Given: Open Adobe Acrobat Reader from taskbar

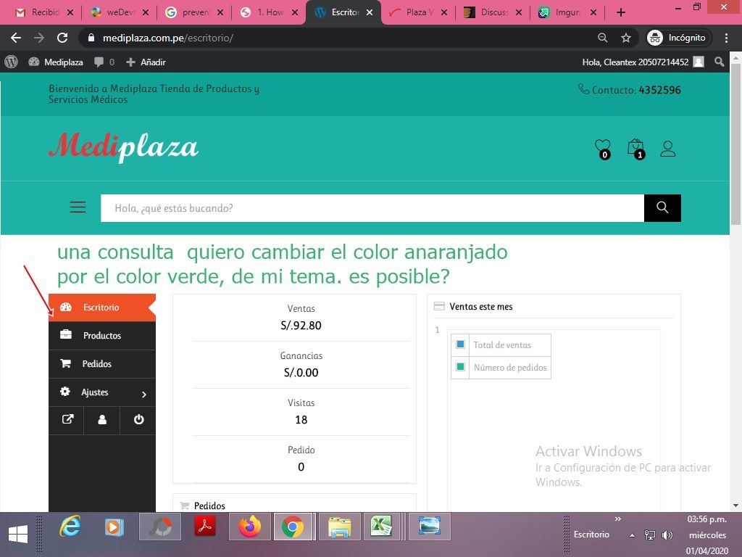Looking at the screenshot, I should (x=205, y=527).
